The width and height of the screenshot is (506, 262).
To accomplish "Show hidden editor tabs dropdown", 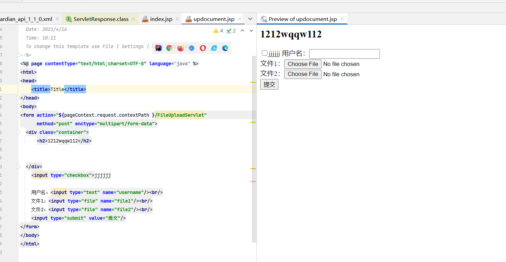I will (250, 19).
